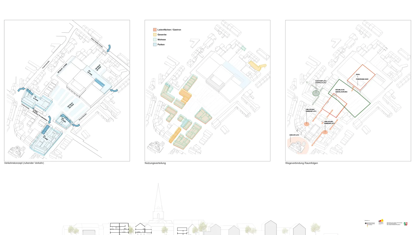The image size is (417, 235).
Task: Click the caption 'Nutzungsverteilung'
Action: 155,163
